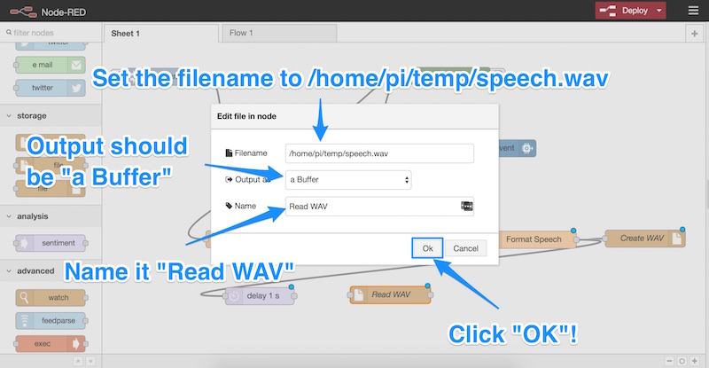Click the palette scroll down arrow
The image size is (709, 368).
tap(90, 361)
